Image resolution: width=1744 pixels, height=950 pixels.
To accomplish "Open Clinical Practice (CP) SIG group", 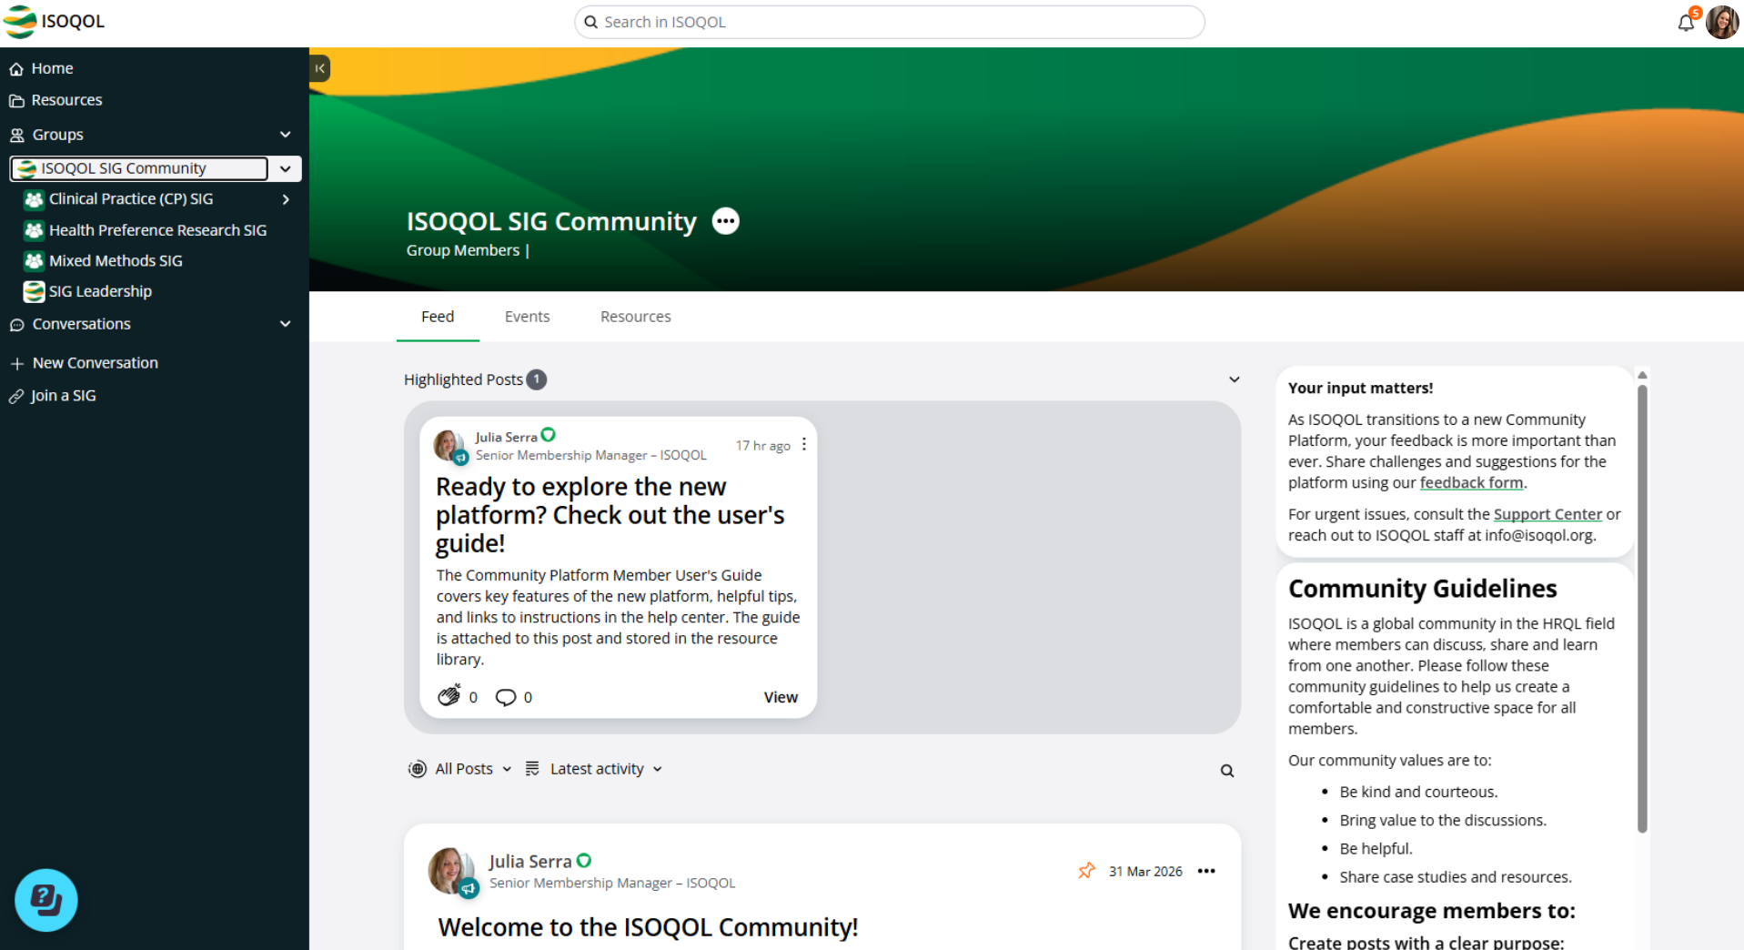I will click(x=131, y=199).
